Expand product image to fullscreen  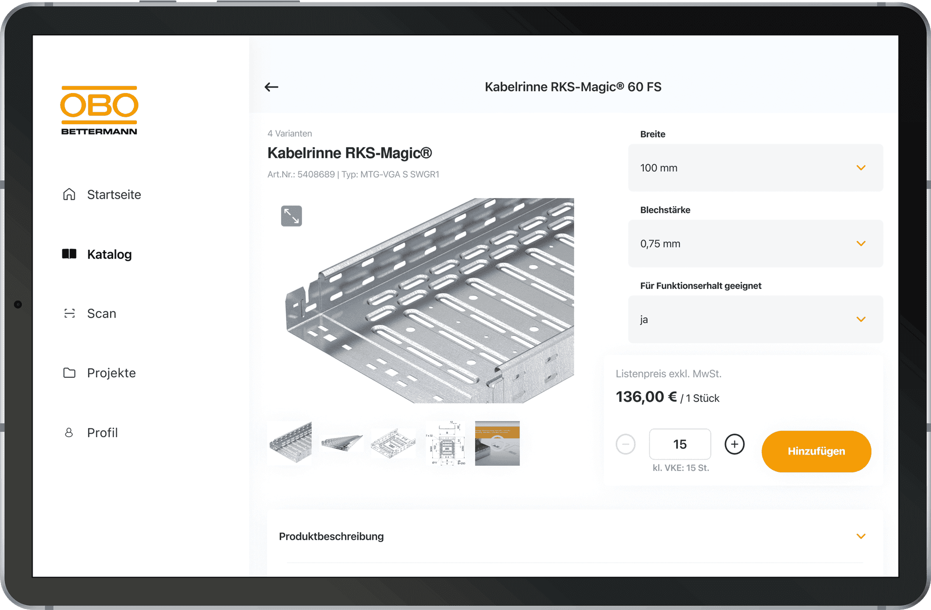(x=291, y=216)
